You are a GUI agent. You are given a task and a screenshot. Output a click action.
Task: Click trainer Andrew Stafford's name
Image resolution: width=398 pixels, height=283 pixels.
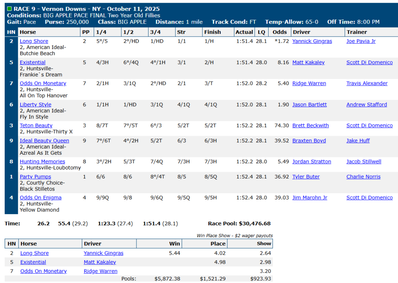coord(367,105)
